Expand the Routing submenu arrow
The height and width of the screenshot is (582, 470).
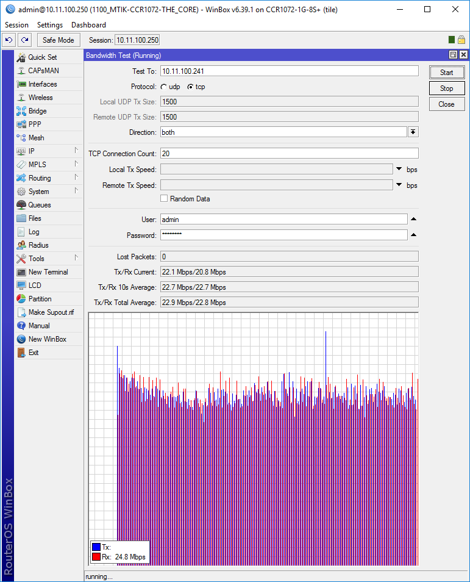pyautogui.click(x=76, y=177)
